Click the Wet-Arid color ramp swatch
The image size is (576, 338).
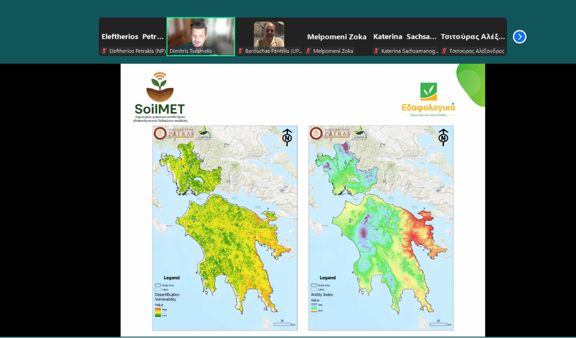[x=314, y=307]
